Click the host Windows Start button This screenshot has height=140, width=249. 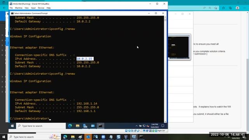pos(4,137)
